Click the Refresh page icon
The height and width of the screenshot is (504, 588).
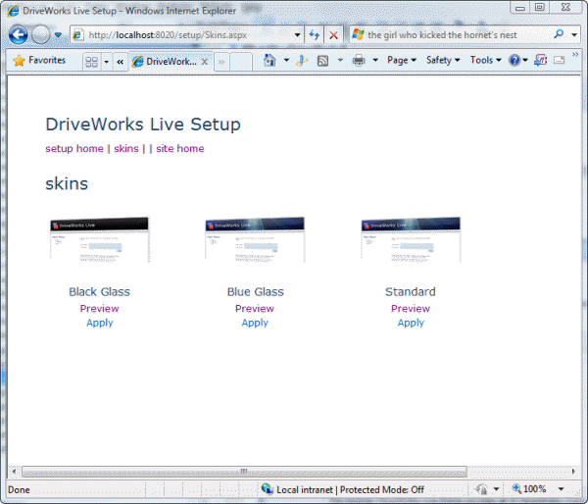[x=315, y=34]
